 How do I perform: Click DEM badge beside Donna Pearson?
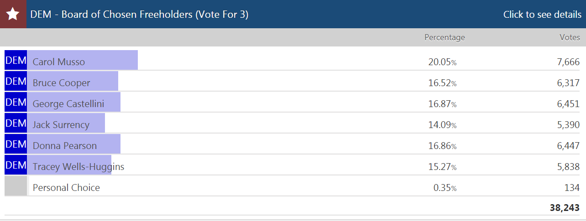[x=16, y=144]
